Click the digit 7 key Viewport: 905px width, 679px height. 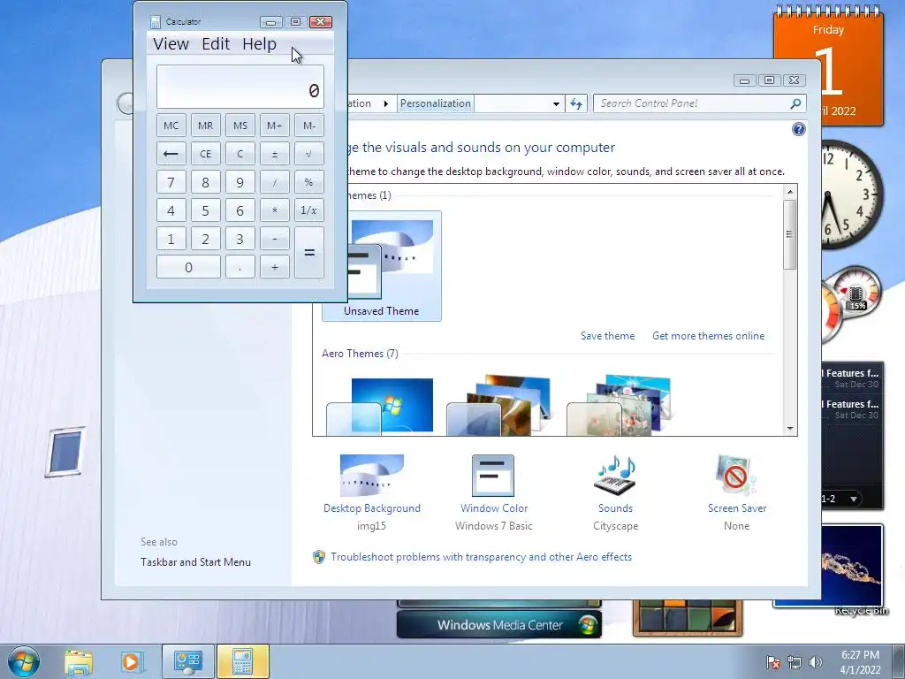point(171,182)
